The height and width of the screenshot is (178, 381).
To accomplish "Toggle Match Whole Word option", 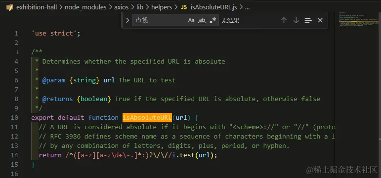I will 202,20.
